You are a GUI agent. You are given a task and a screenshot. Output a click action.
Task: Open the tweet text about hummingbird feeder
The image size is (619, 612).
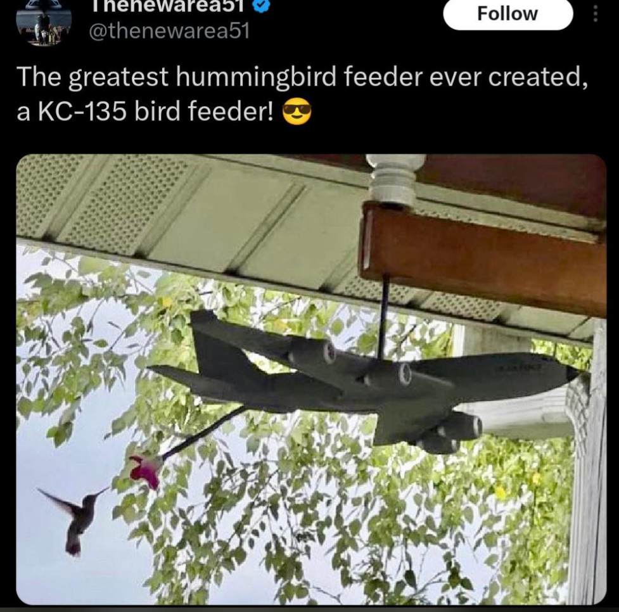(302, 94)
